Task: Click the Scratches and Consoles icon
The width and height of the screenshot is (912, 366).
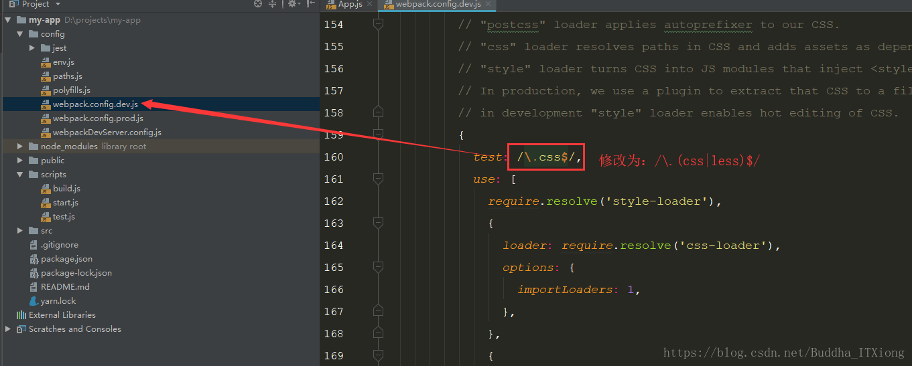Action: (21, 329)
